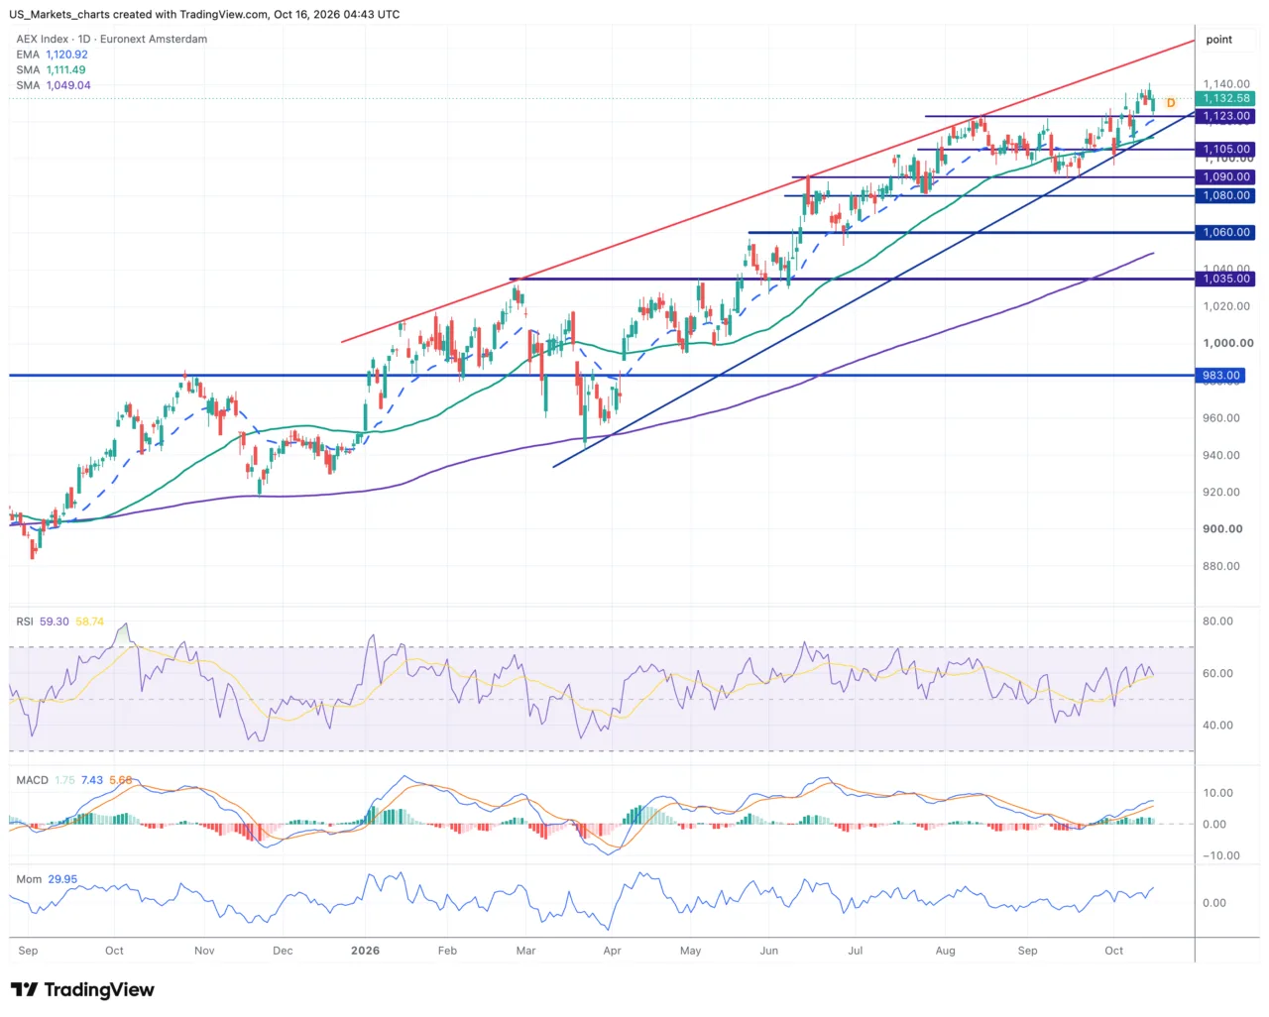Select Dec on the time axis

point(283,951)
